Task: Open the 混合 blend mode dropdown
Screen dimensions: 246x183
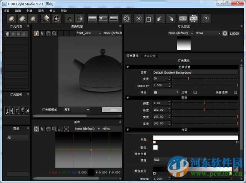Action: coord(166,92)
